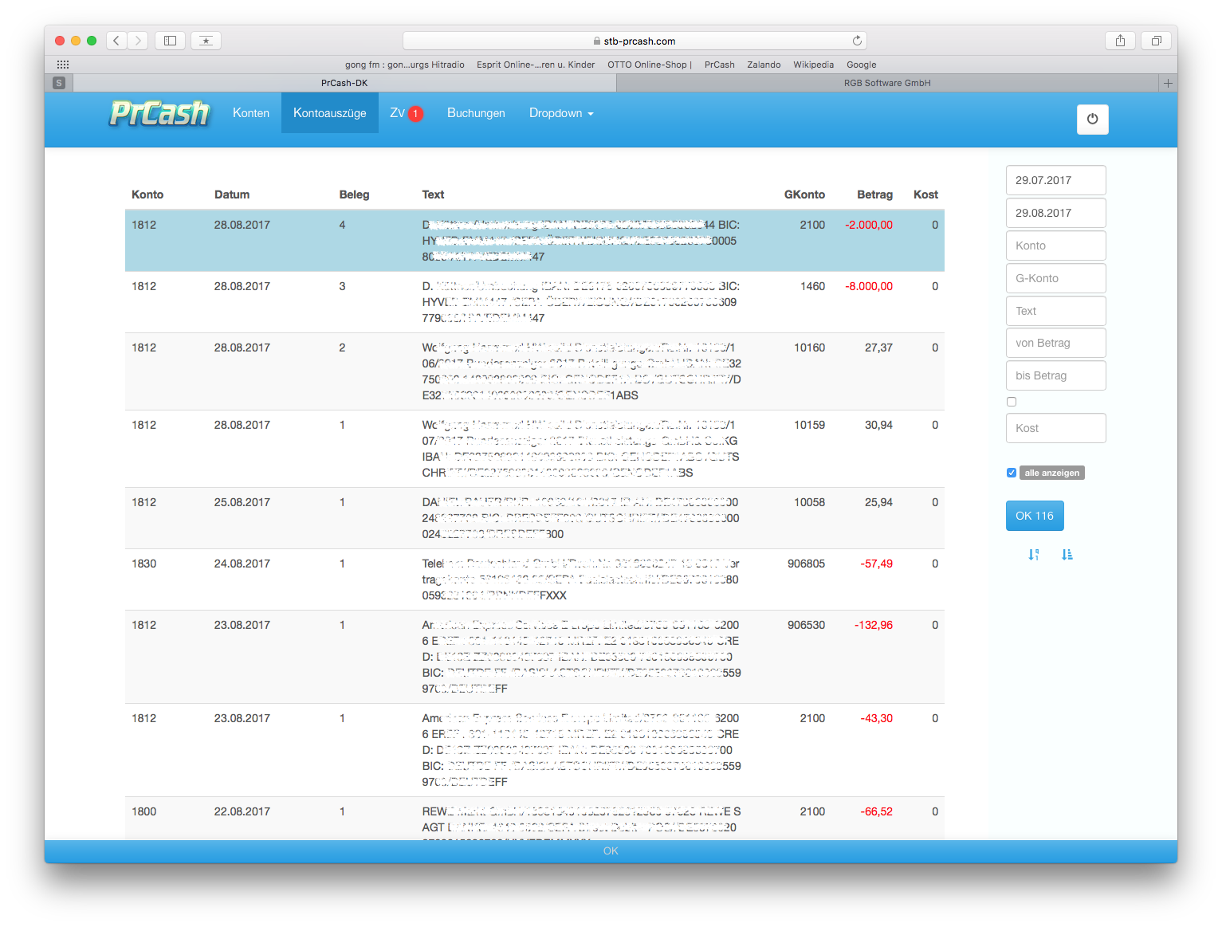Click the von Betrag input field

pyautogui.click(x=1055, y=343)
